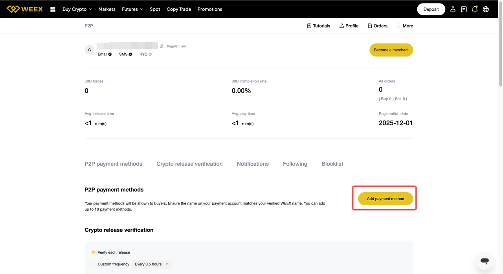This screenshot has width=503, height=274.
Task: Open the user account icon
Action: [453, 9]
